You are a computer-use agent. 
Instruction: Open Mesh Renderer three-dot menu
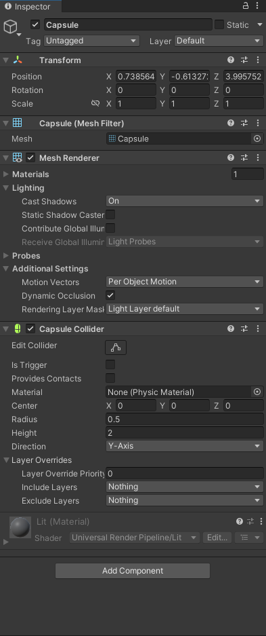[x=258, y=157]
